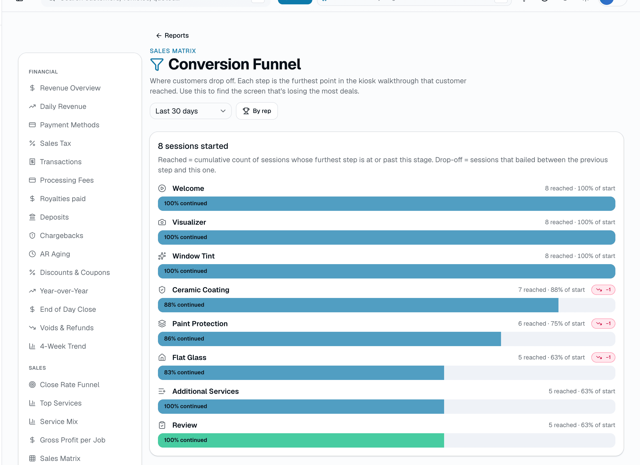Click "6 reached · 75% of start" text
The image size is (640, 465).
(551, 324)
